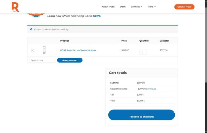207x133 pixels.
Task: Click the Cart totals heading
Action: 118,73
